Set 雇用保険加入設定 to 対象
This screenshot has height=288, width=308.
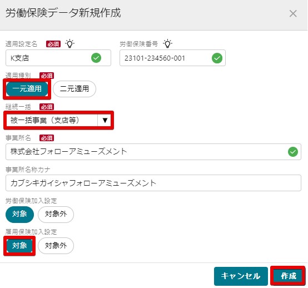19,246
